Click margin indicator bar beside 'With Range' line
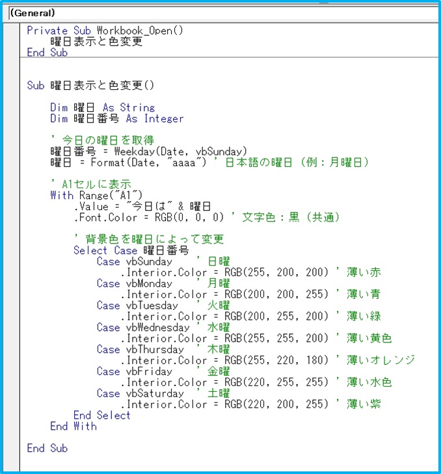This screenshot has width=441, height=474. click(x=12, y=195)
